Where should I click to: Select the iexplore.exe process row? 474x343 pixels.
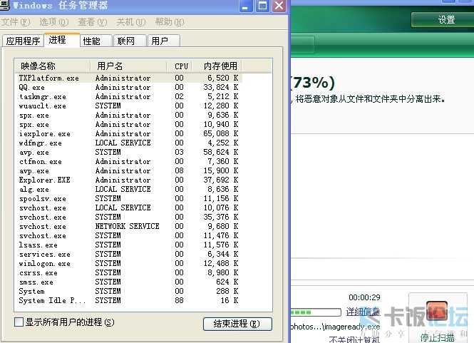(128, 133)
